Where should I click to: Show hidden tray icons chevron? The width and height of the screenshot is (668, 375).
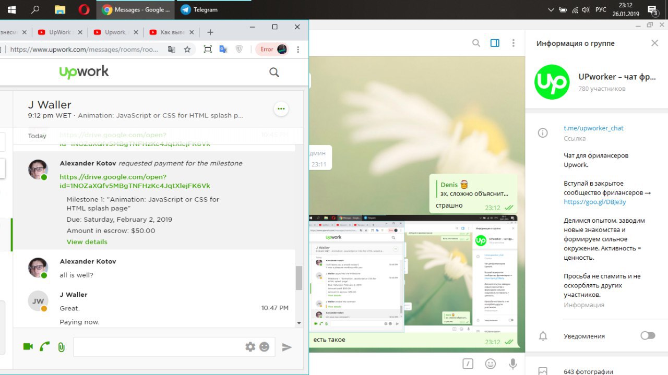(x=551, y=9)
